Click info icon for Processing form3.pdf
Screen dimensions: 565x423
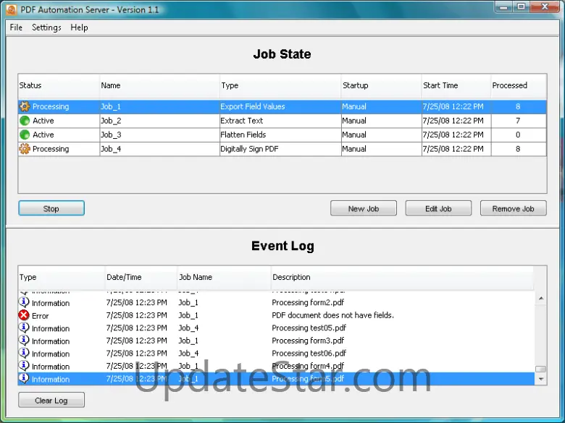(x=24, y=341)
